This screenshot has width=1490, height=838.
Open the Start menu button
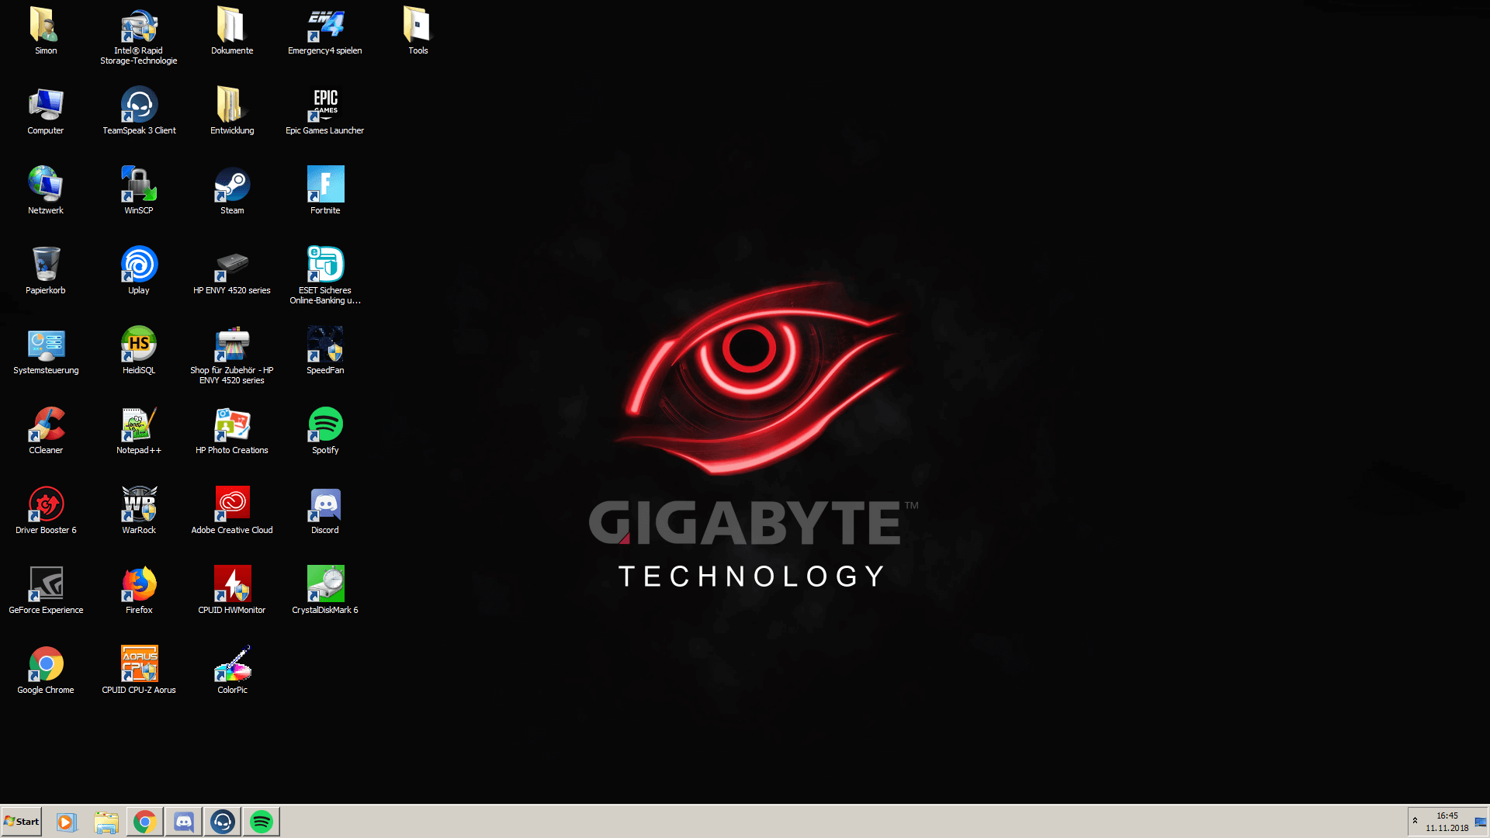22,822
